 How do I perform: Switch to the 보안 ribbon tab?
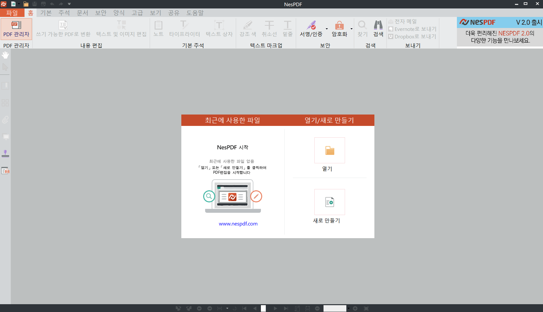101,13
